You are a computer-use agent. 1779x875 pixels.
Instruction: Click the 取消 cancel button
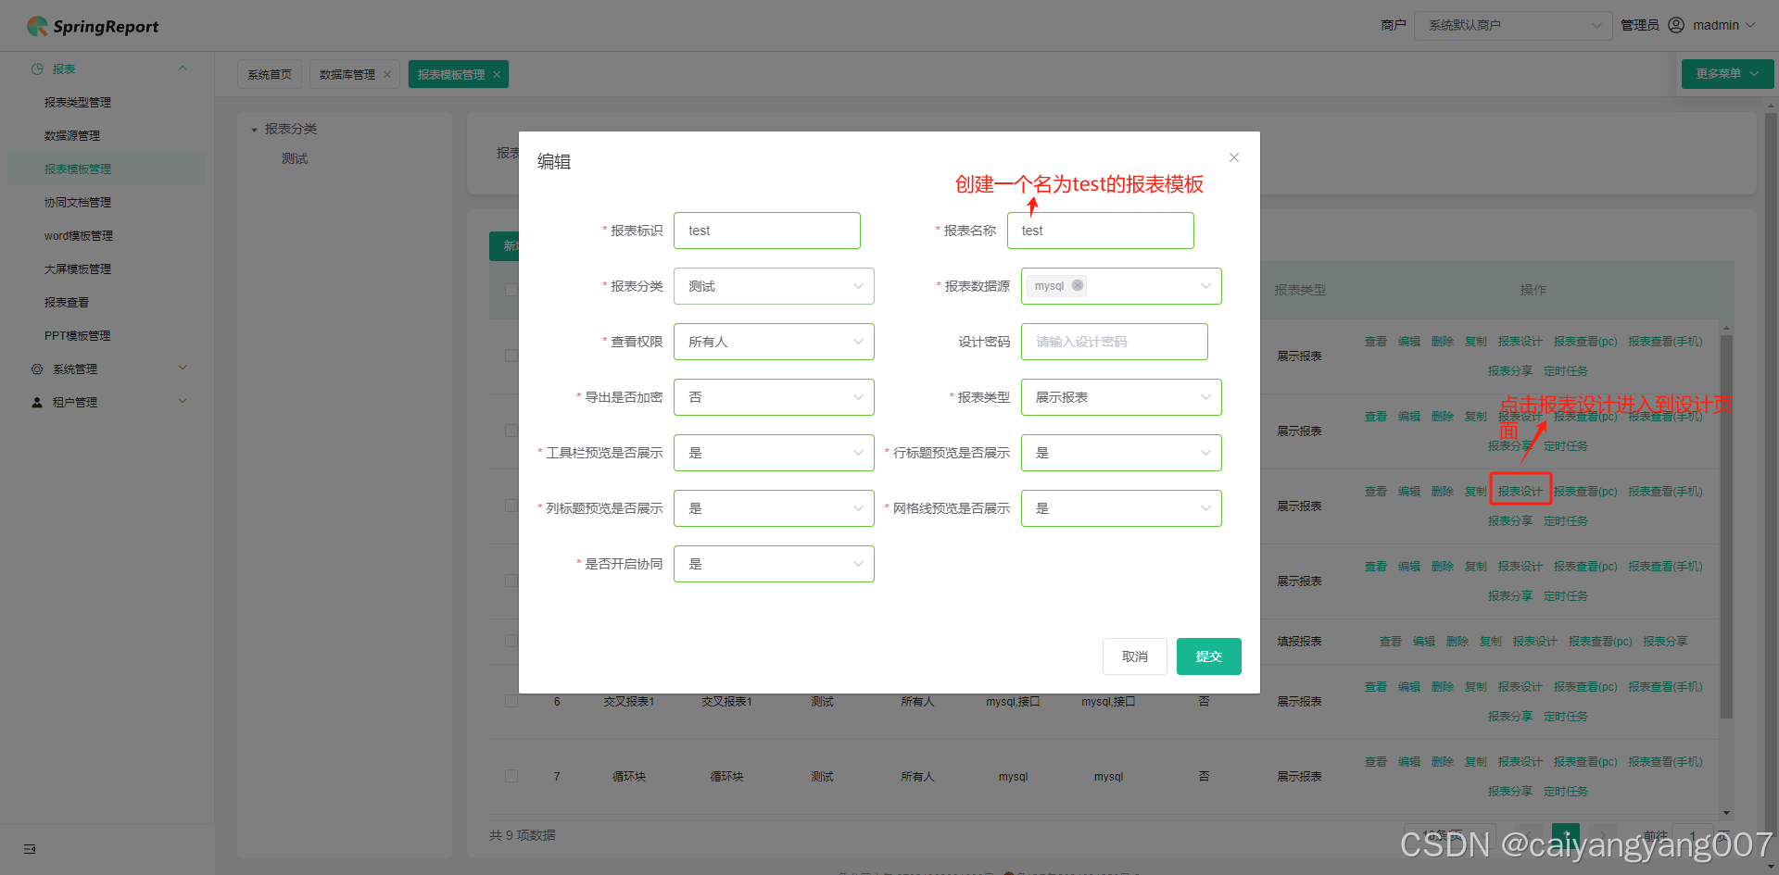(1134, 656)
